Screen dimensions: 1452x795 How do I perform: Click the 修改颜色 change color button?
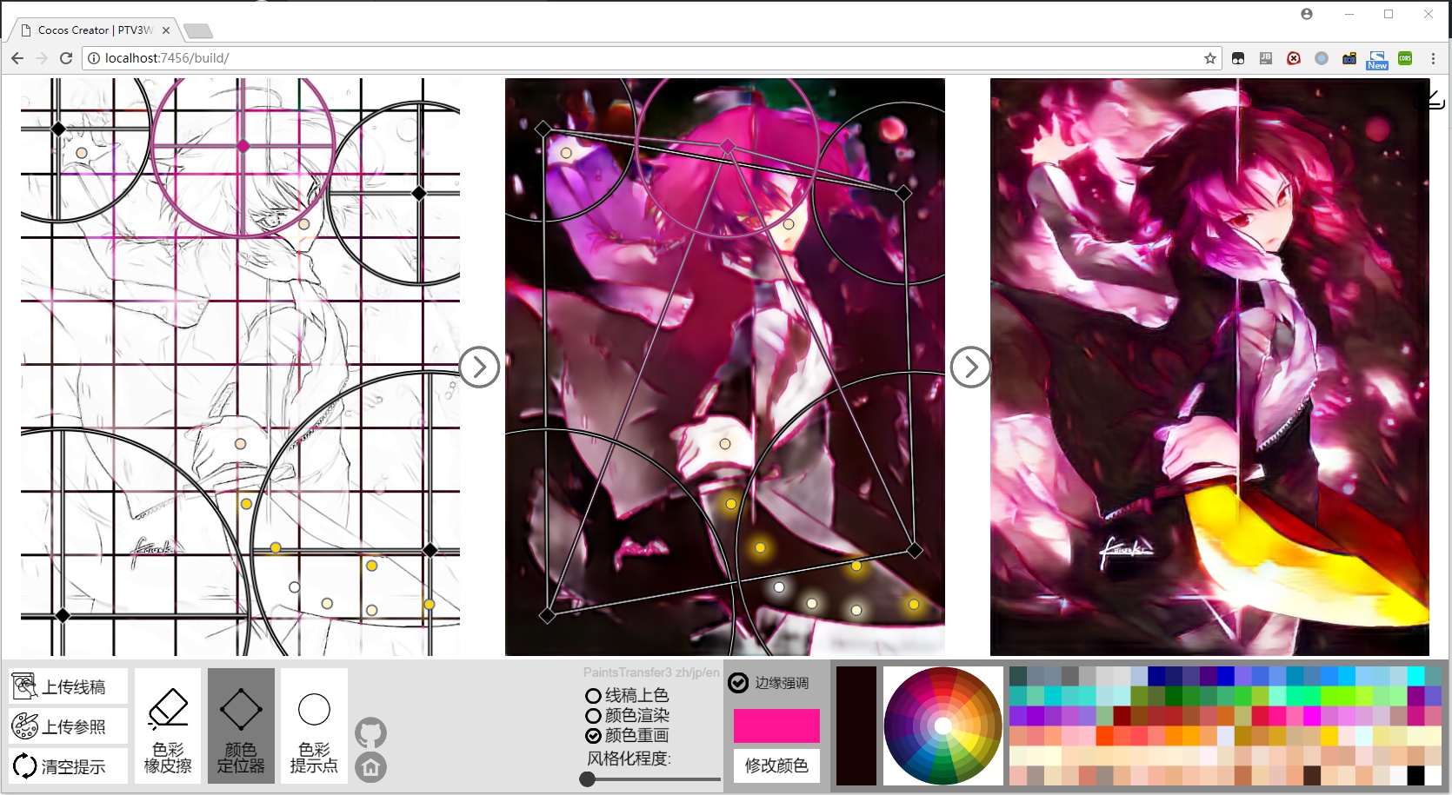pos(776,765)
